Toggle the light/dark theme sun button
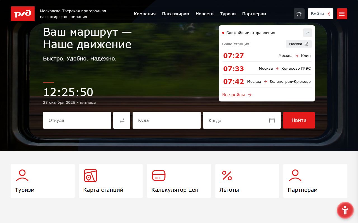This screenshot has width=358, height=223. click(x=299, y=14)
